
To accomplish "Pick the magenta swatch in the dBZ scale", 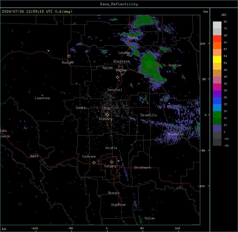I will pyautogui.click(x=217, y=87).
